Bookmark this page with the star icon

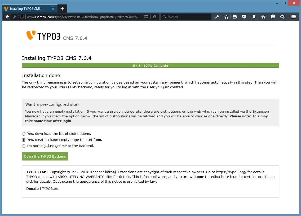coord(227,17)
